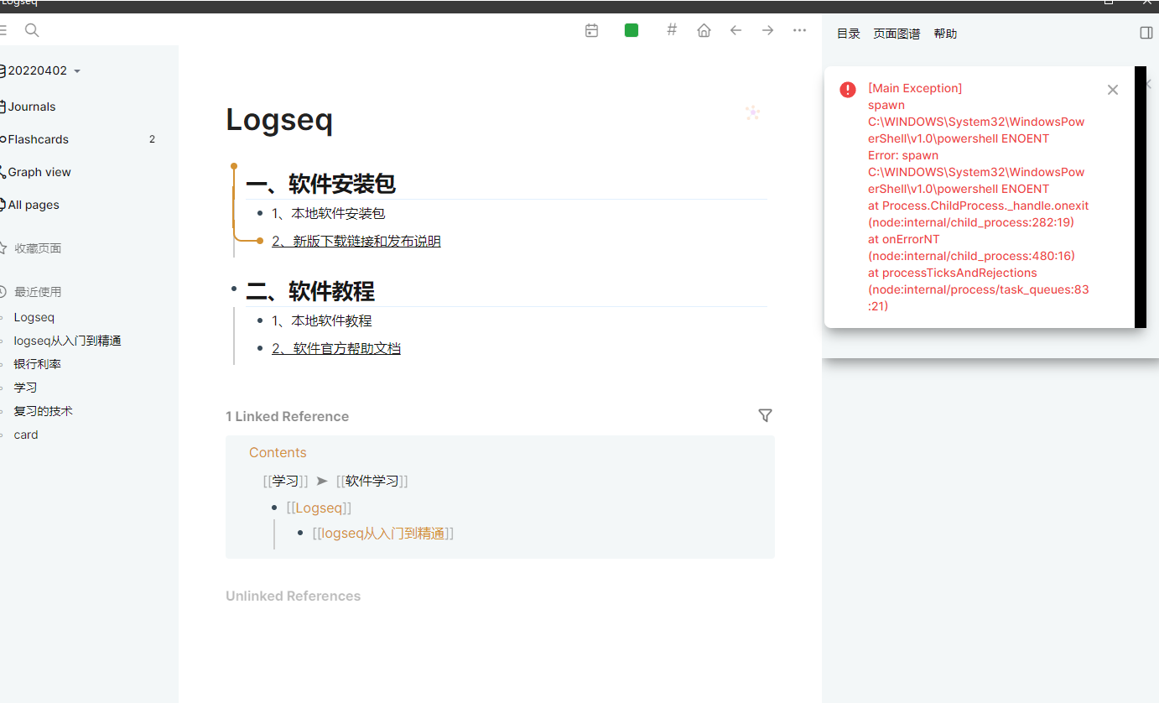Open the linked references filter icon
The height and width of the screenshot is (703, 1159).
tap(765, 415)
